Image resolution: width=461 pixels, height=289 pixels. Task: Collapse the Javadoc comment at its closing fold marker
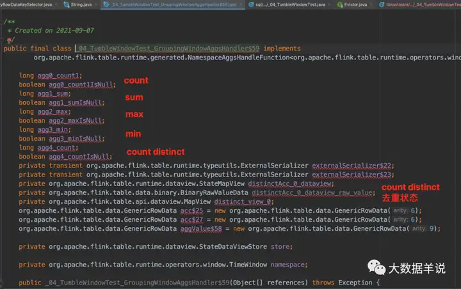point(1,40)
